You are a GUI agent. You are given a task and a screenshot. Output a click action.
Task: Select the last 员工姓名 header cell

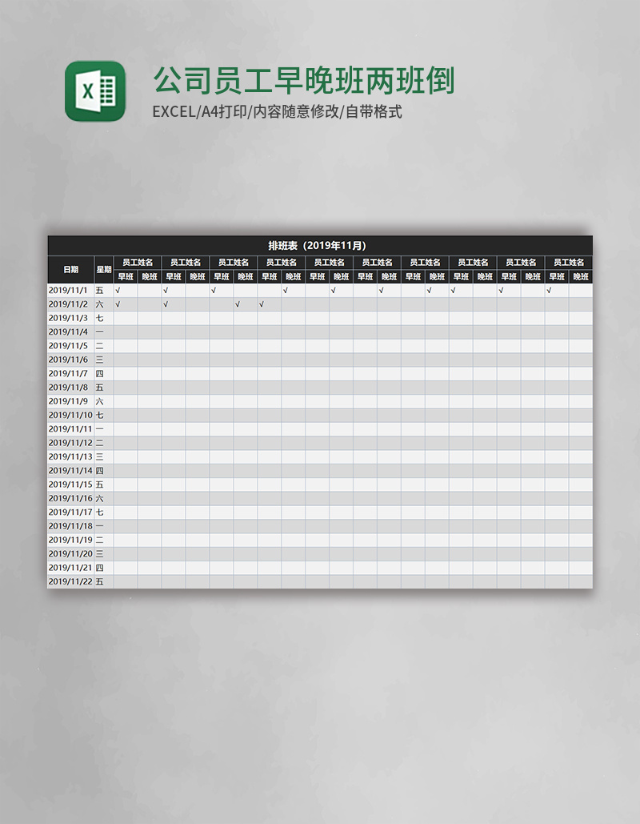pyautogui.click(x=570, y=263)
